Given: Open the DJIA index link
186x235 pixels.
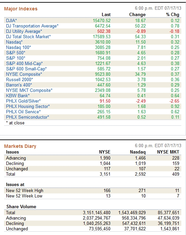Looking at the screenshot, I should [11, 20].
